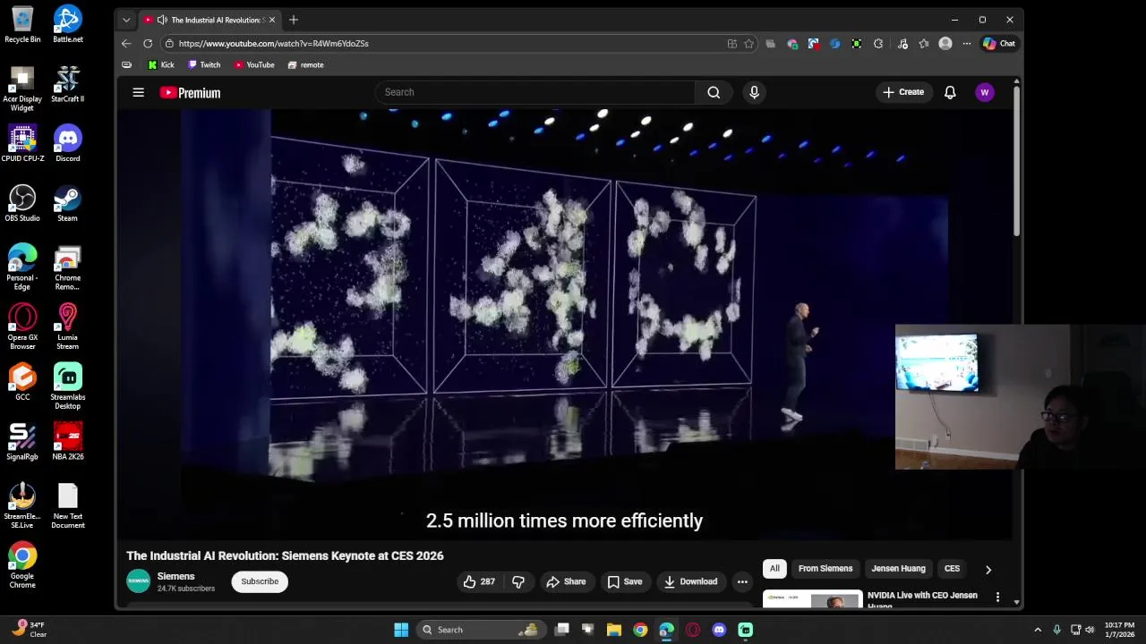The height and width of the screenshot is (644, 1146).
Task: Show next filter chips arrow
Action: [988, 569]
